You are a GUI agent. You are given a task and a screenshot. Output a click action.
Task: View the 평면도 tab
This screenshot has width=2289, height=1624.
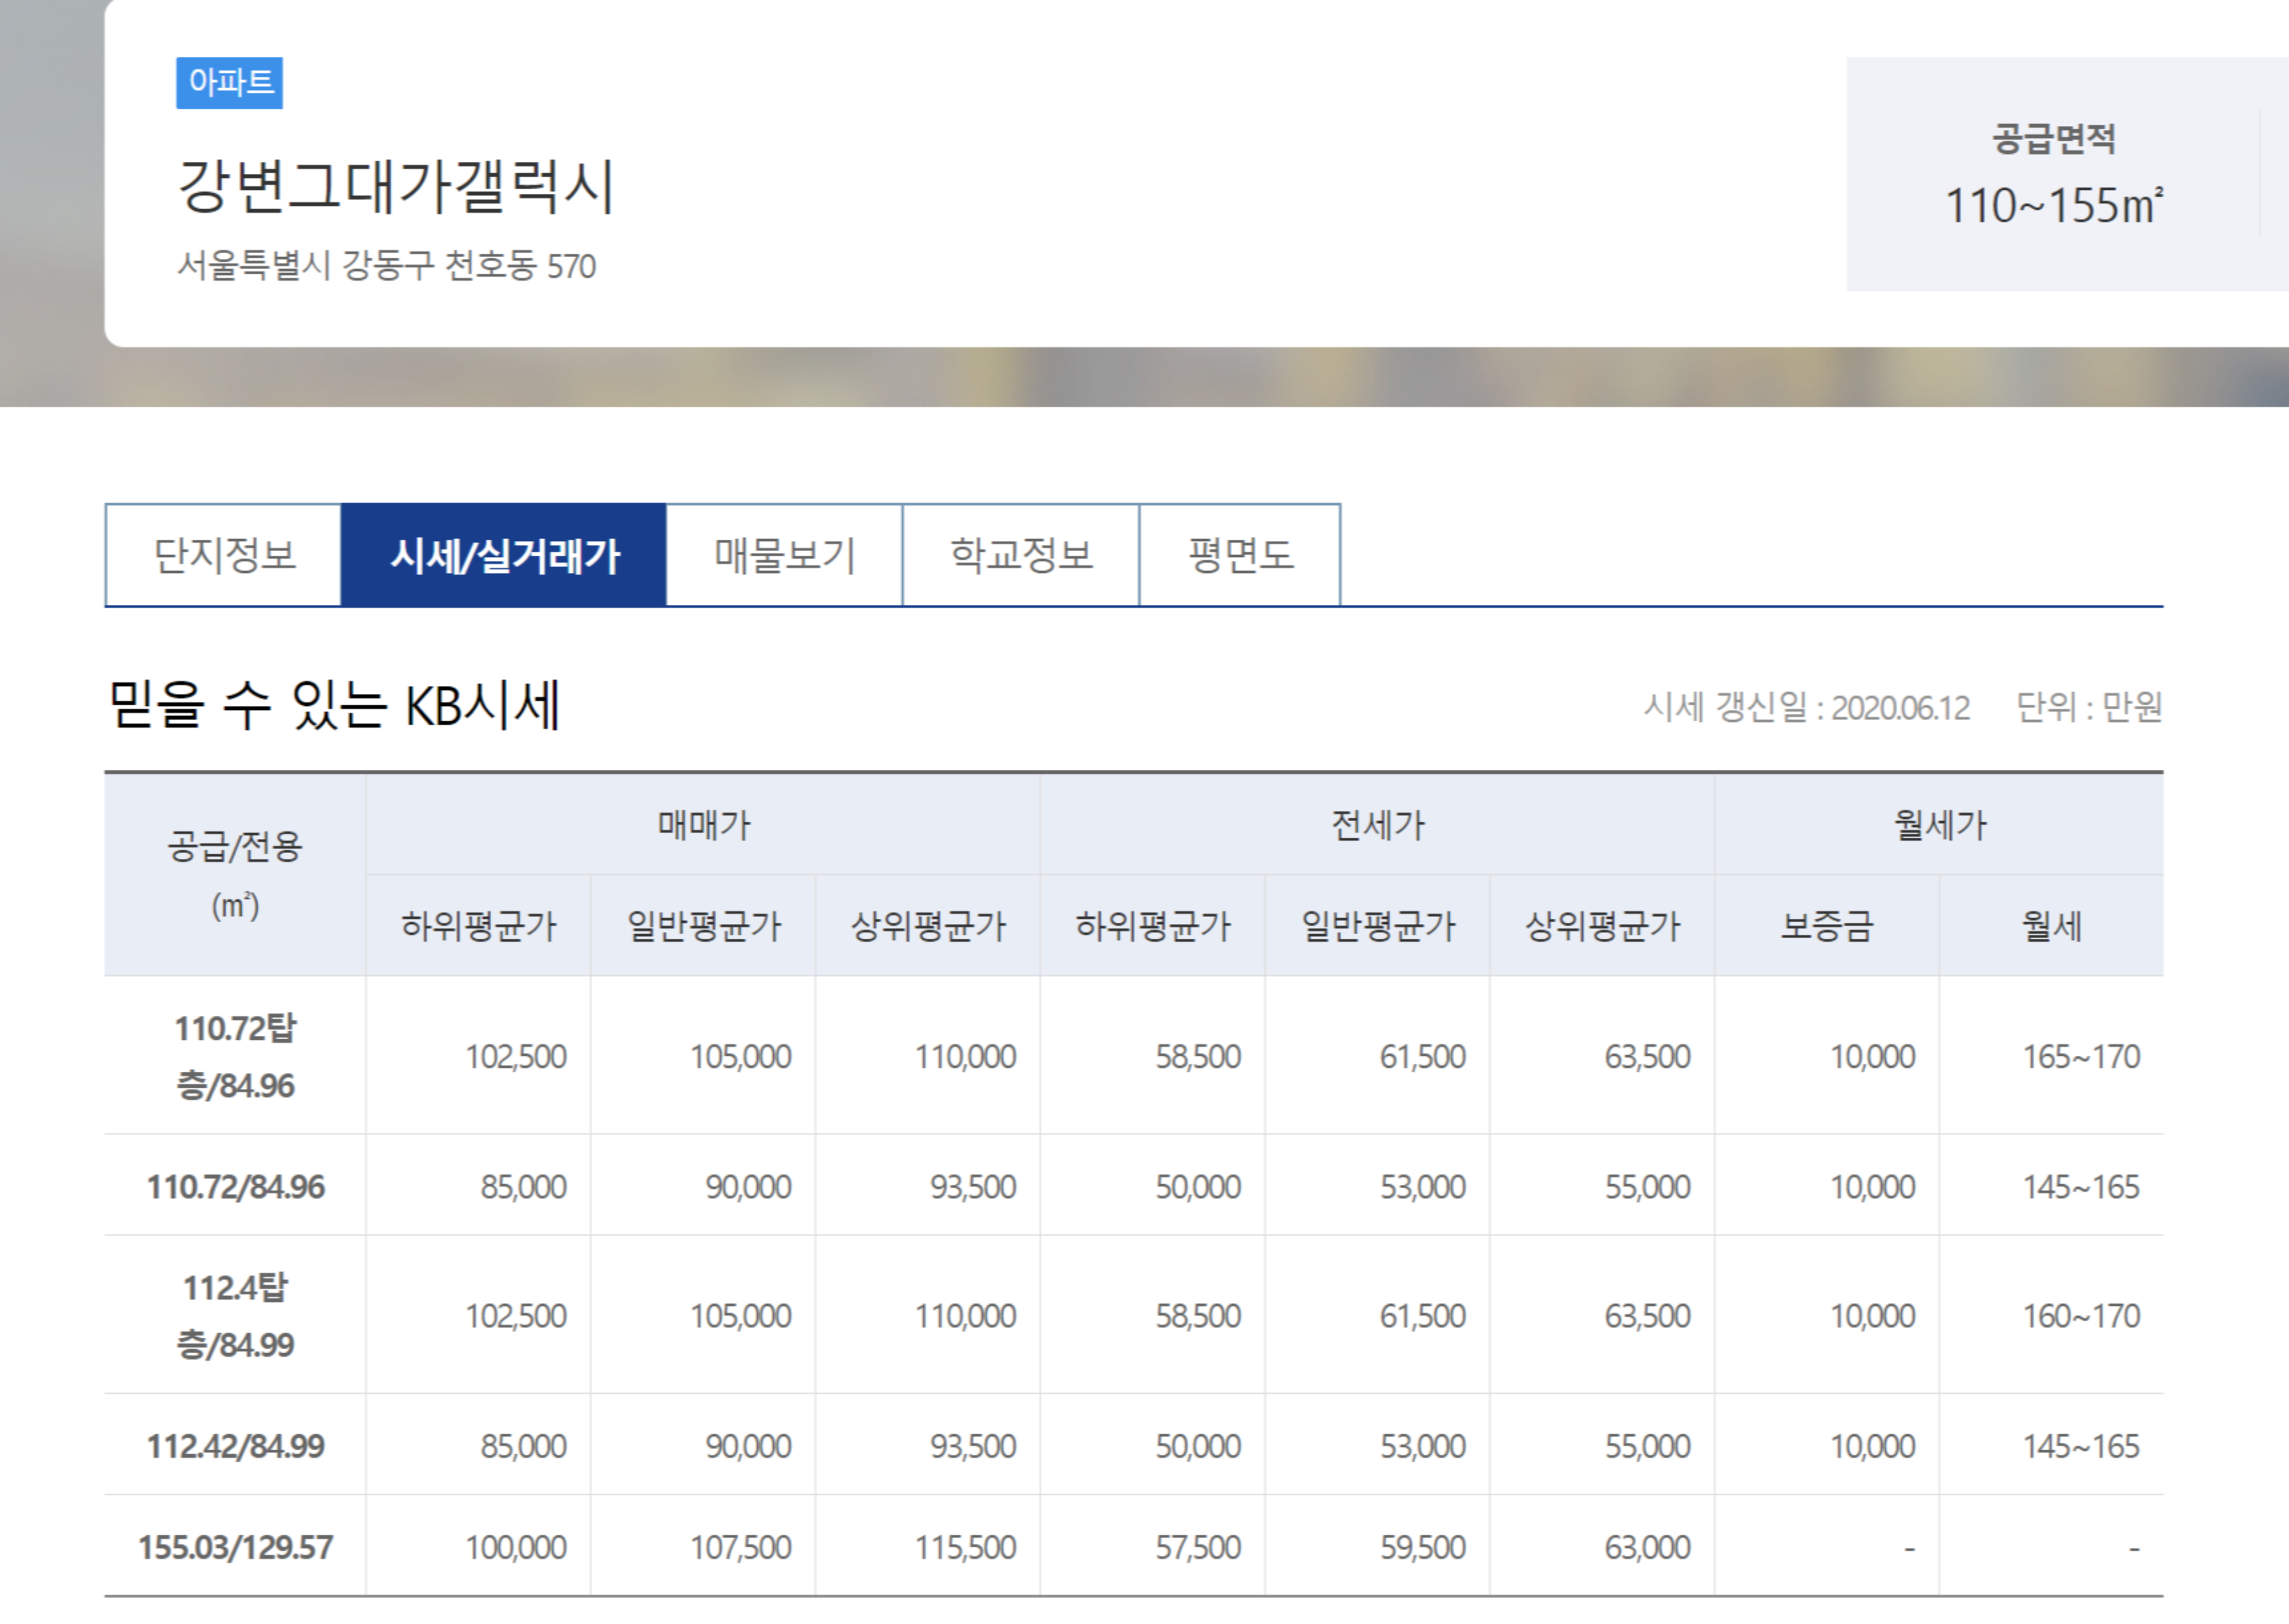tap(1240, 555)
